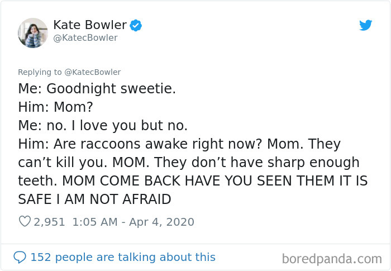The image size is (391, 271).
Task: Click the boredpanda.com watermark
Action: (331, 259)
